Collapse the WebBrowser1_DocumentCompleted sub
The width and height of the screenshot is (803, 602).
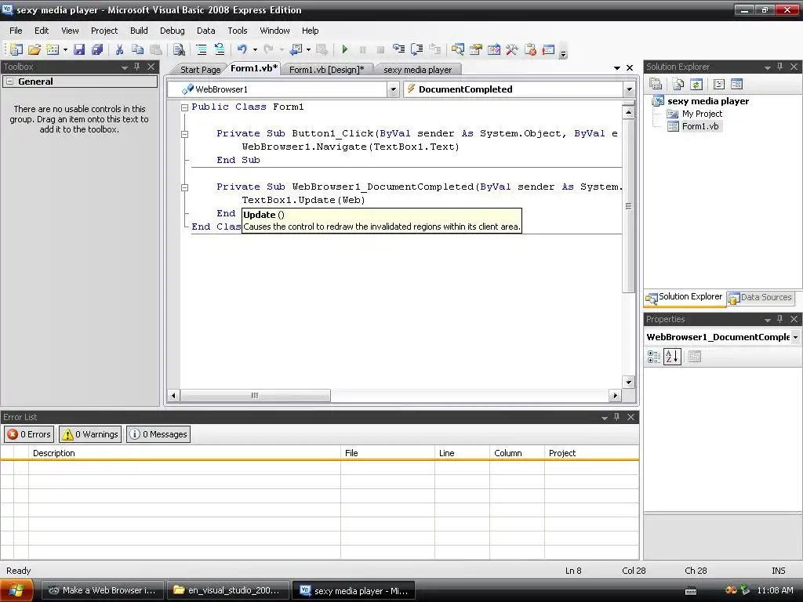coord(184,187)
